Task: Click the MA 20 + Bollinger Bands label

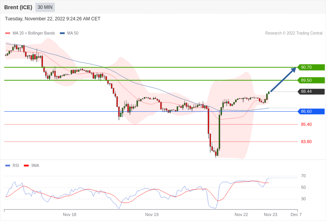Action: coord(34,33)
